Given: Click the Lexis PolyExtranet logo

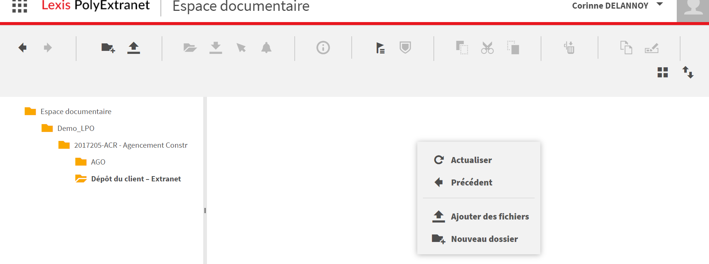Looking at the screenshot, I should [96, 6].
